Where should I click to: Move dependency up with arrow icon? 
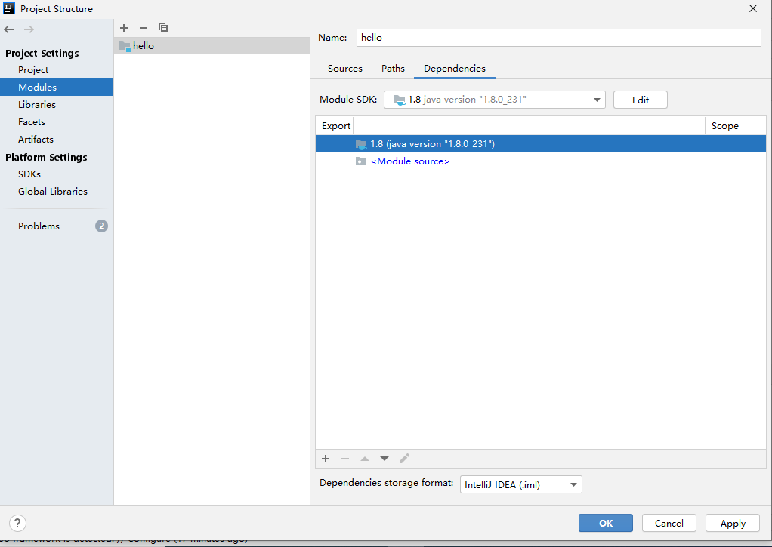click(x=365, y=459)
